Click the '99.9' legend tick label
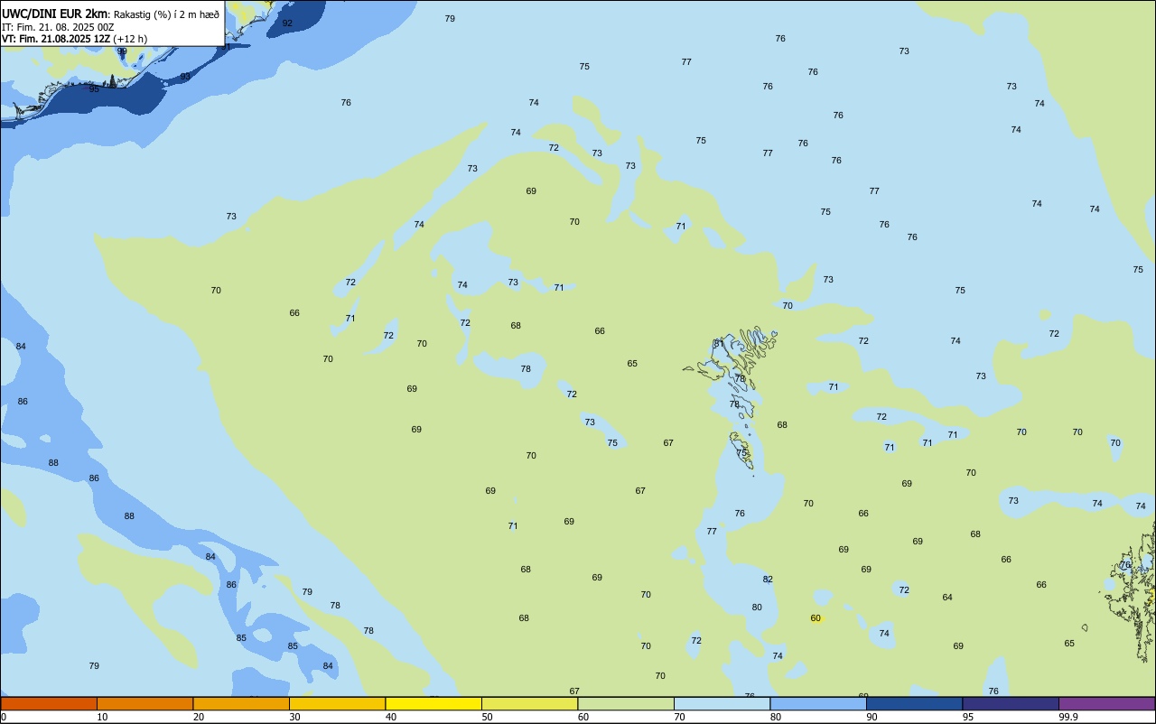This screenshot has width=1156, height=724. tap(1068, 717)
